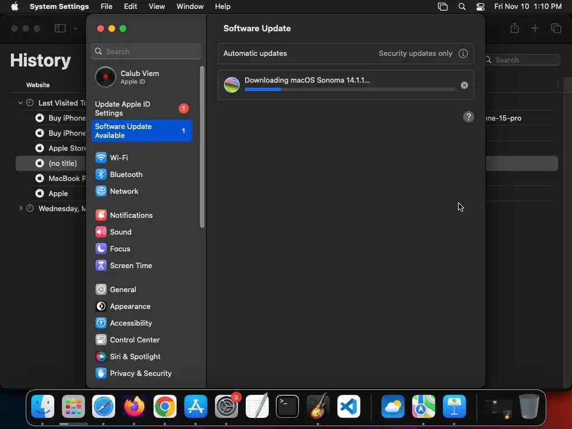
Task: Open Spotlight search in menu bar
Action: [x=462, y=7]
